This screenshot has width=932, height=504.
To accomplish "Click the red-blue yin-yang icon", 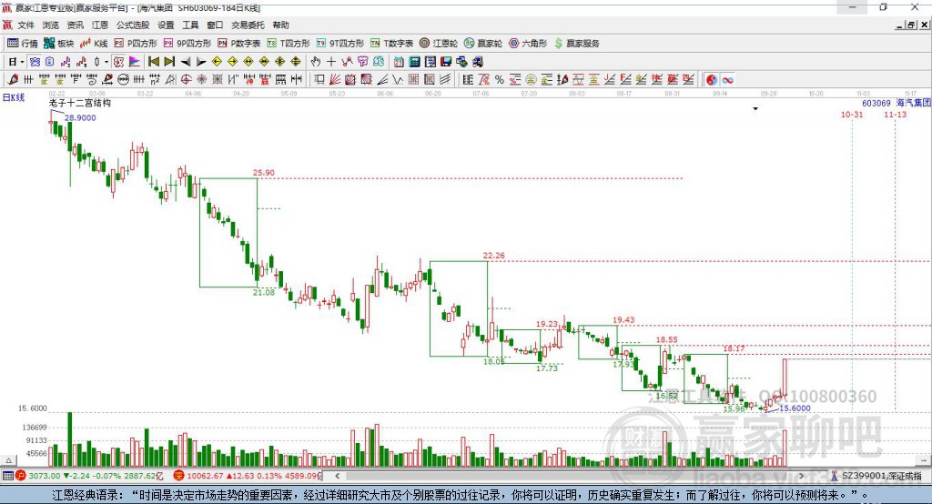I will point(712,80).
